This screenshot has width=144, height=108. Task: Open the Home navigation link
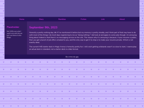(x=22, y=19)
